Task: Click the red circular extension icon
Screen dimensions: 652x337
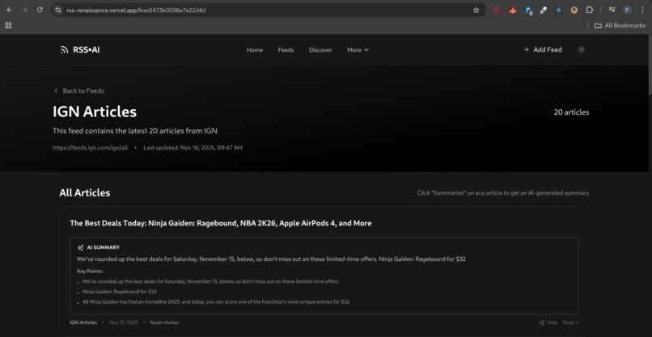Action: coord(497,10)
